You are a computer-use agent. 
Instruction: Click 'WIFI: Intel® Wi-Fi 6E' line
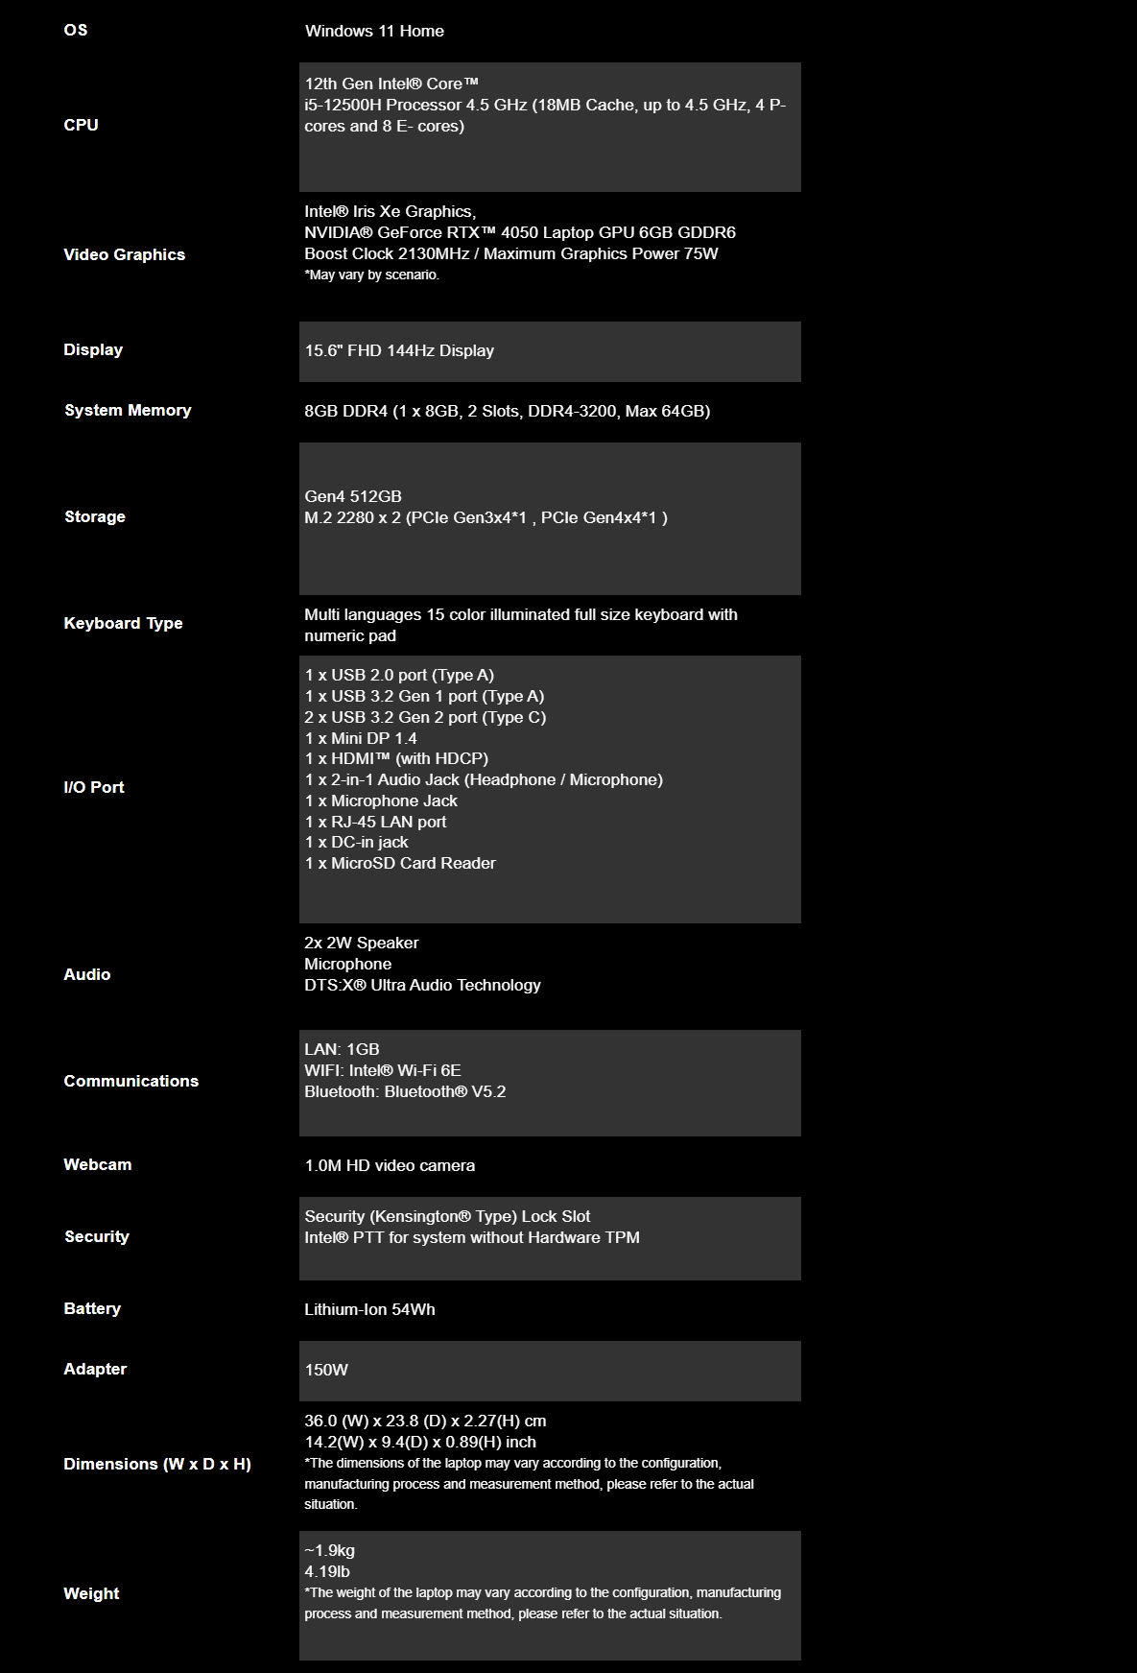coord(383,1070)
